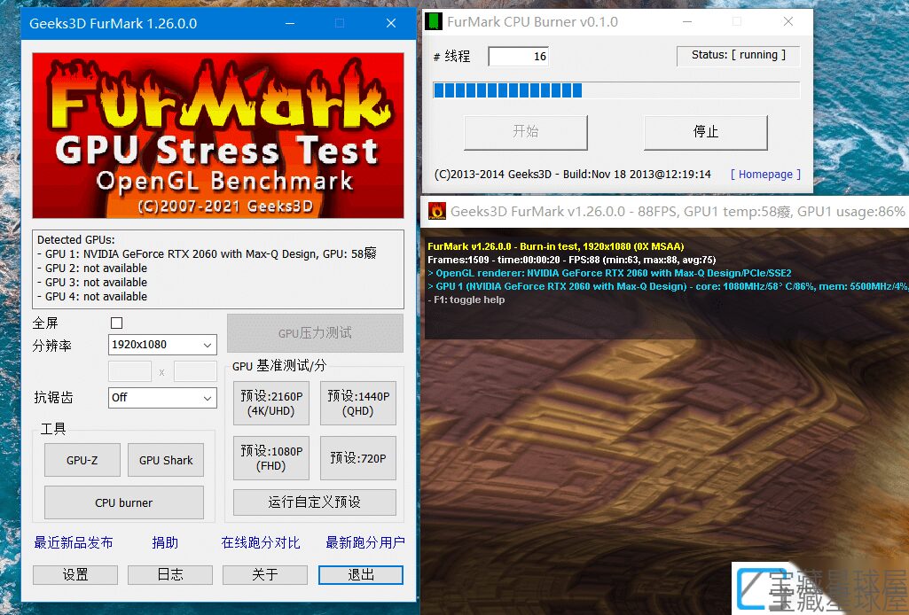This screenshot has width=909, height=615.
Task: Minimize the FurMark CPU Burner window
Action: [x=687, y=22]
